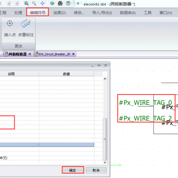
Task: Select the #Px_WIRE_TAG_0 attribute text
Action: (146, 102)
